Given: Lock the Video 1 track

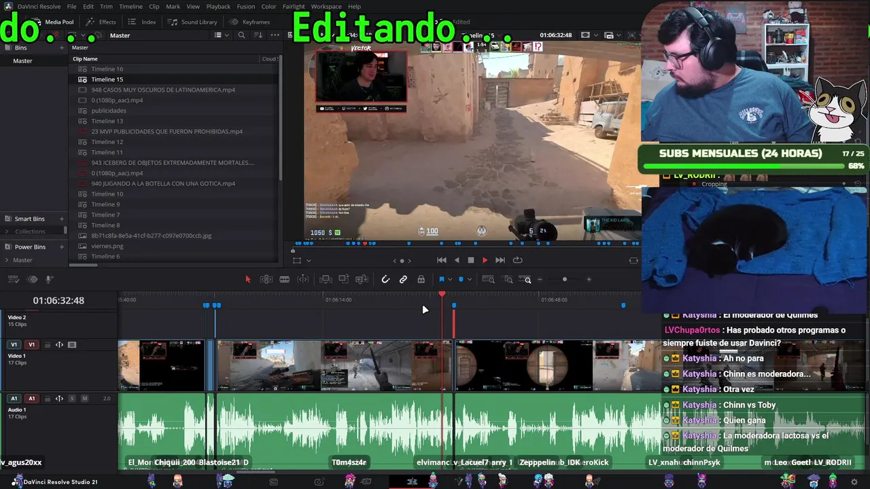Looking at the screenshot, I should click(x=48, y=345).
